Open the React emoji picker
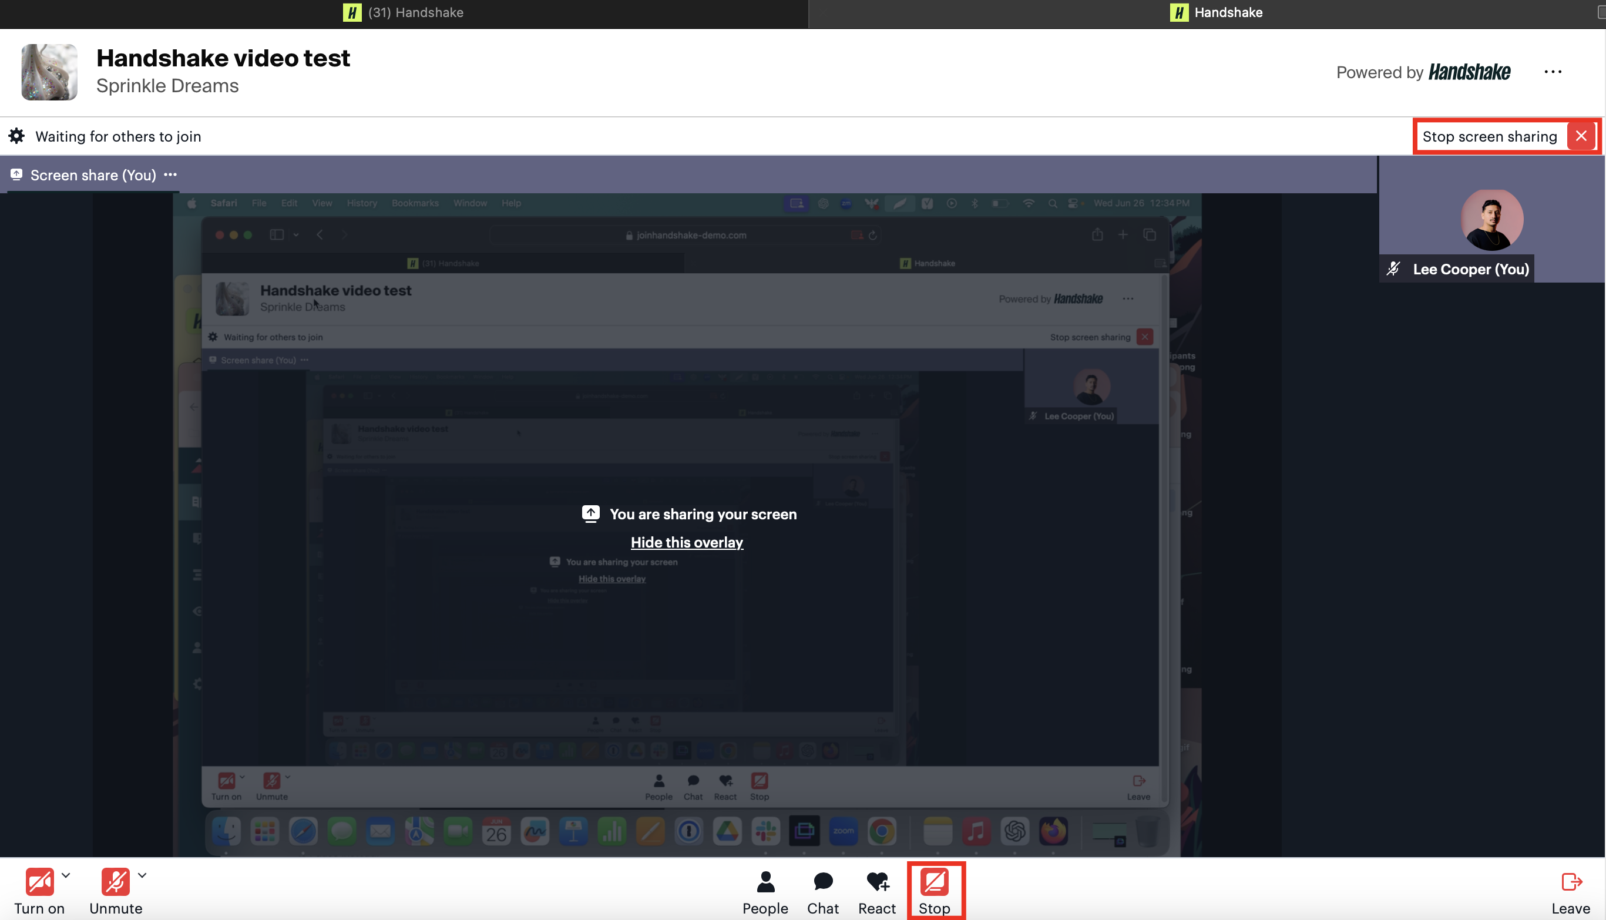 877,892
